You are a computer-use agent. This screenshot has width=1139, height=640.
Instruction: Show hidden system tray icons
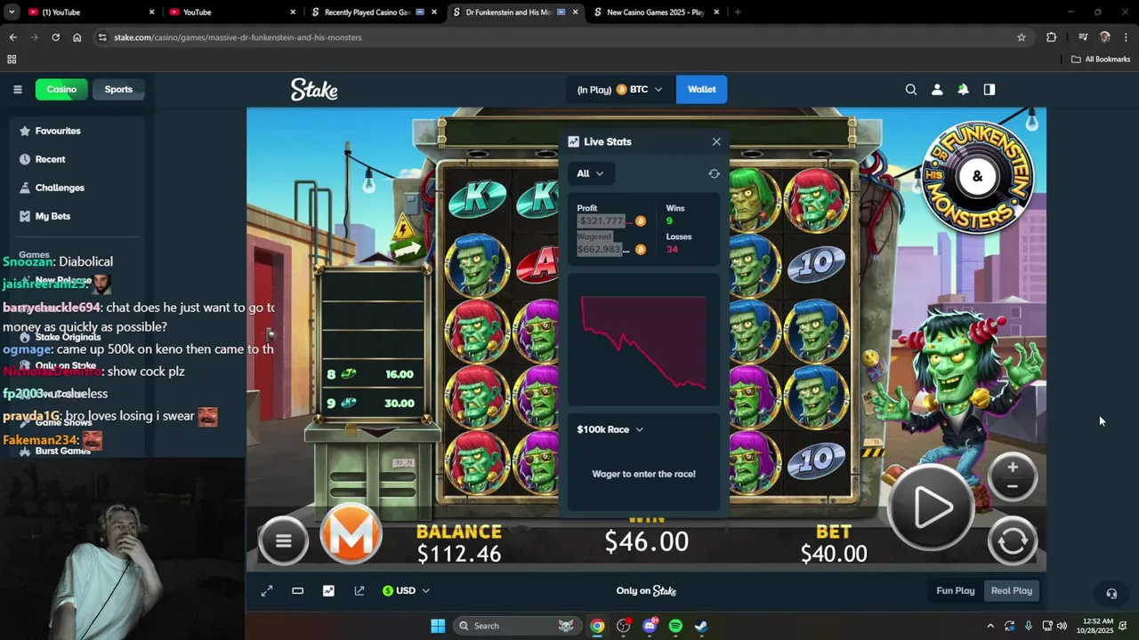click(990, 626)
